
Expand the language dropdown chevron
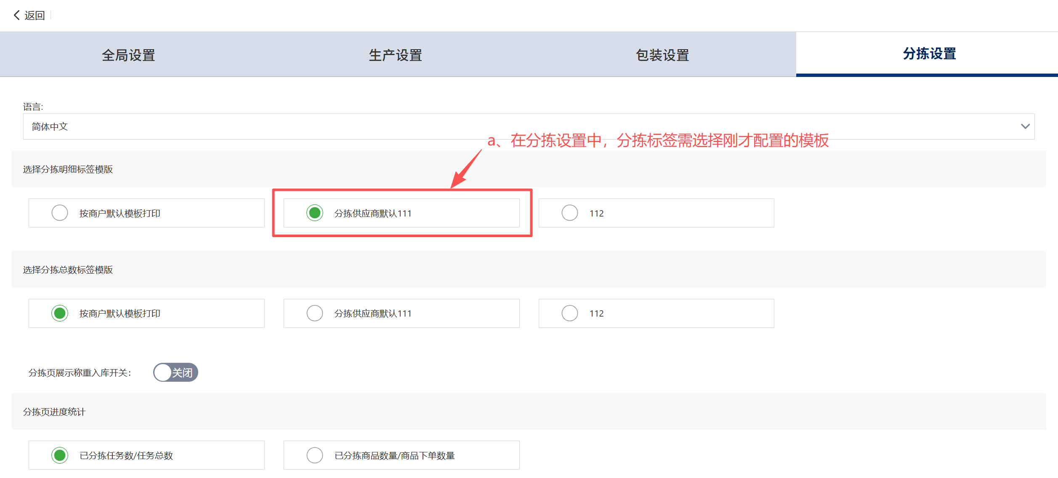(1025, 127)
